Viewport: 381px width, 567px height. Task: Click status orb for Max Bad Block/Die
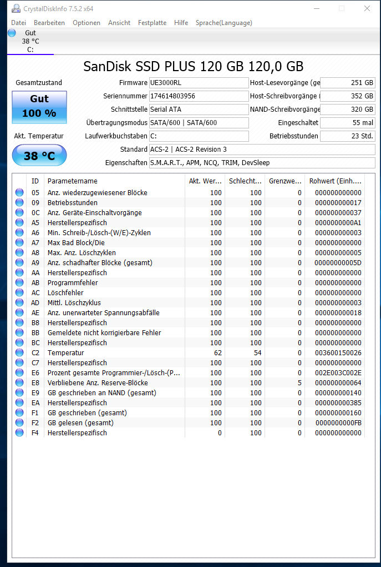[19, 242]
